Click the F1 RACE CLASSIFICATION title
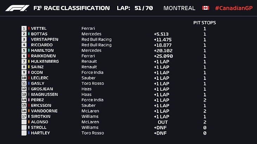 [x=71, y=8]
